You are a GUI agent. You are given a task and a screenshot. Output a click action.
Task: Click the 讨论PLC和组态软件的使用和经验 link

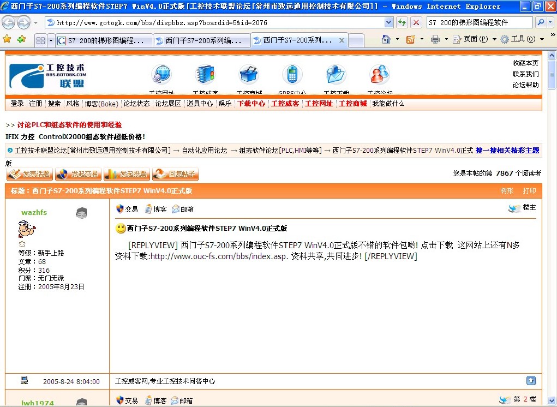click(69, 125)
